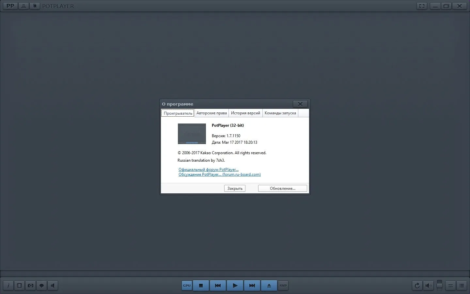Toggle GPU hardware acceleration button
Screen dimensions: 470x294
tap(187, 286)
